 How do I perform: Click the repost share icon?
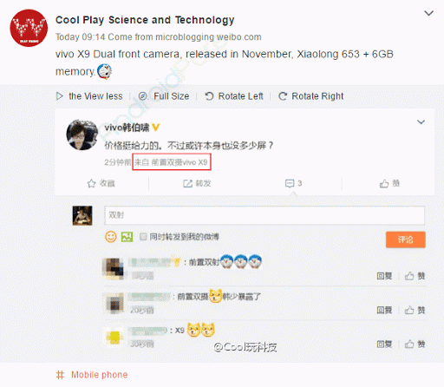pos(187,183)
